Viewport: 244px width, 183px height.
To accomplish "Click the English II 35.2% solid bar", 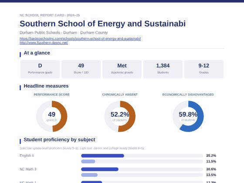I will [x=102, y=156].
